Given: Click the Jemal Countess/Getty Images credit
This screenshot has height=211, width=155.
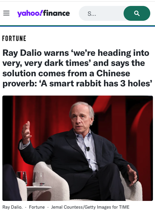Looking at the screenshot, I should (90, 207).
